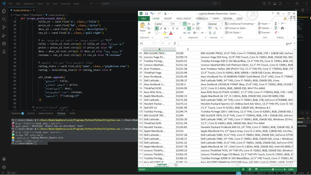Click UTF-8 encoding in VS Code status bar

coord(271,173)
